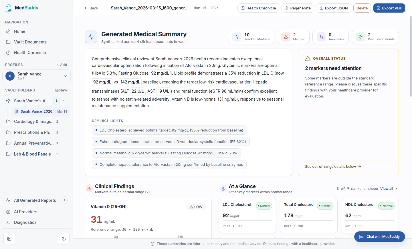Screen dimensions: 412x249
Task: Click the Anomalies stat icon
Action: [321, 37]
